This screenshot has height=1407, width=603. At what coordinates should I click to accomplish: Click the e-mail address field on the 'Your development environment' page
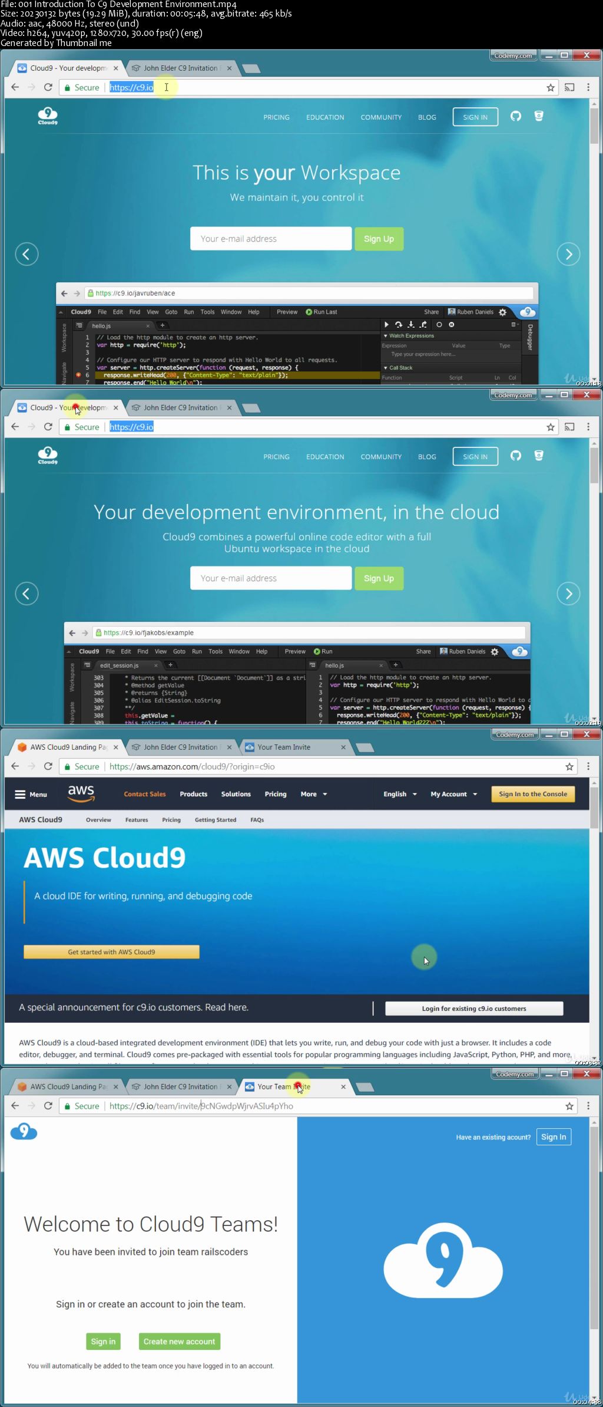[271, 578]
